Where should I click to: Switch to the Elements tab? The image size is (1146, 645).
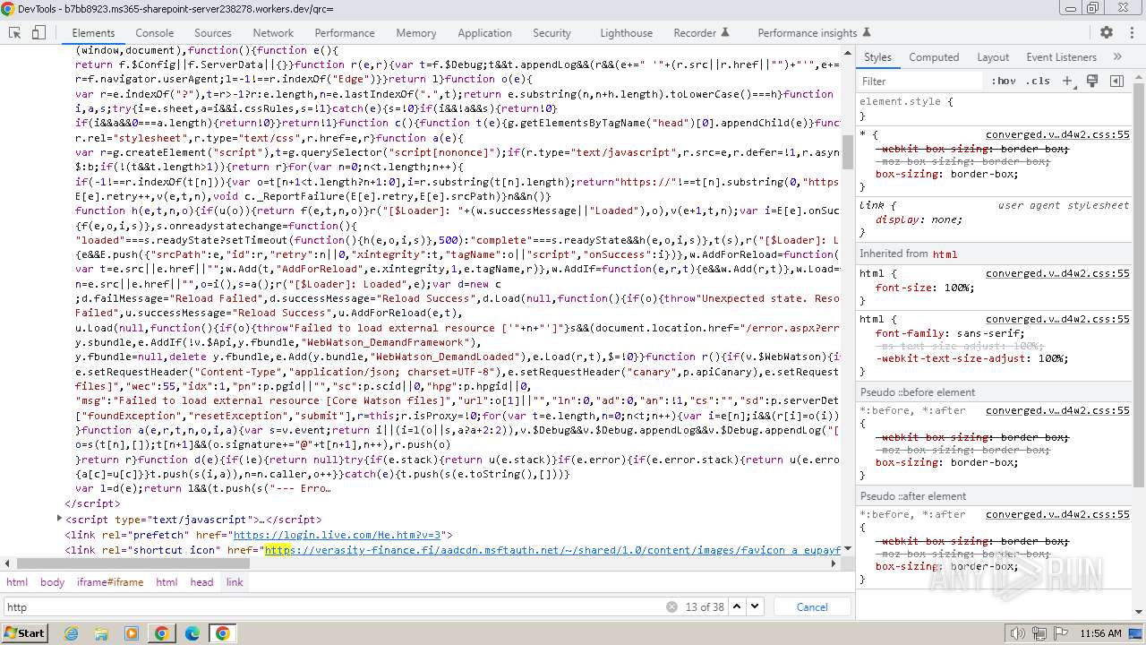93,32
